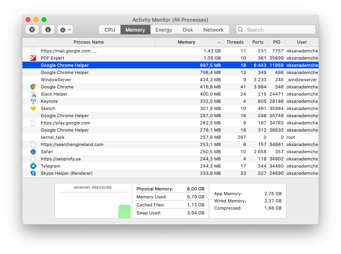Viewport: 341px width, 254px height.
Task: Click the Google Chrome app icon
Action: 33,87
